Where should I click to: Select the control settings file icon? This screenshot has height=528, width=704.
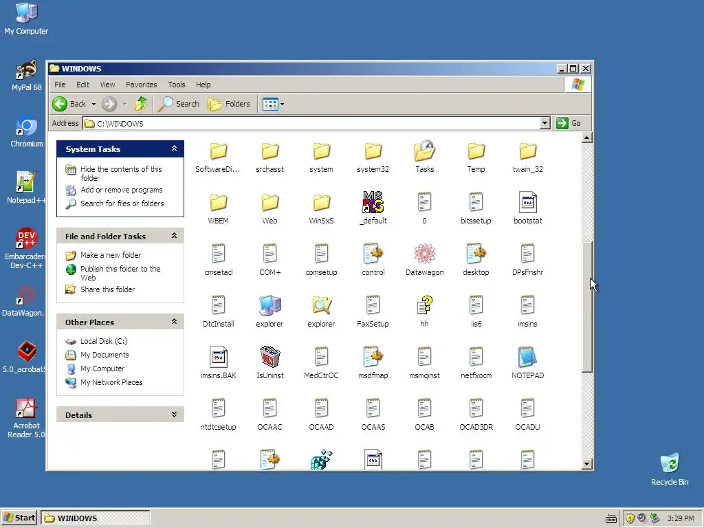coord(373,254)
